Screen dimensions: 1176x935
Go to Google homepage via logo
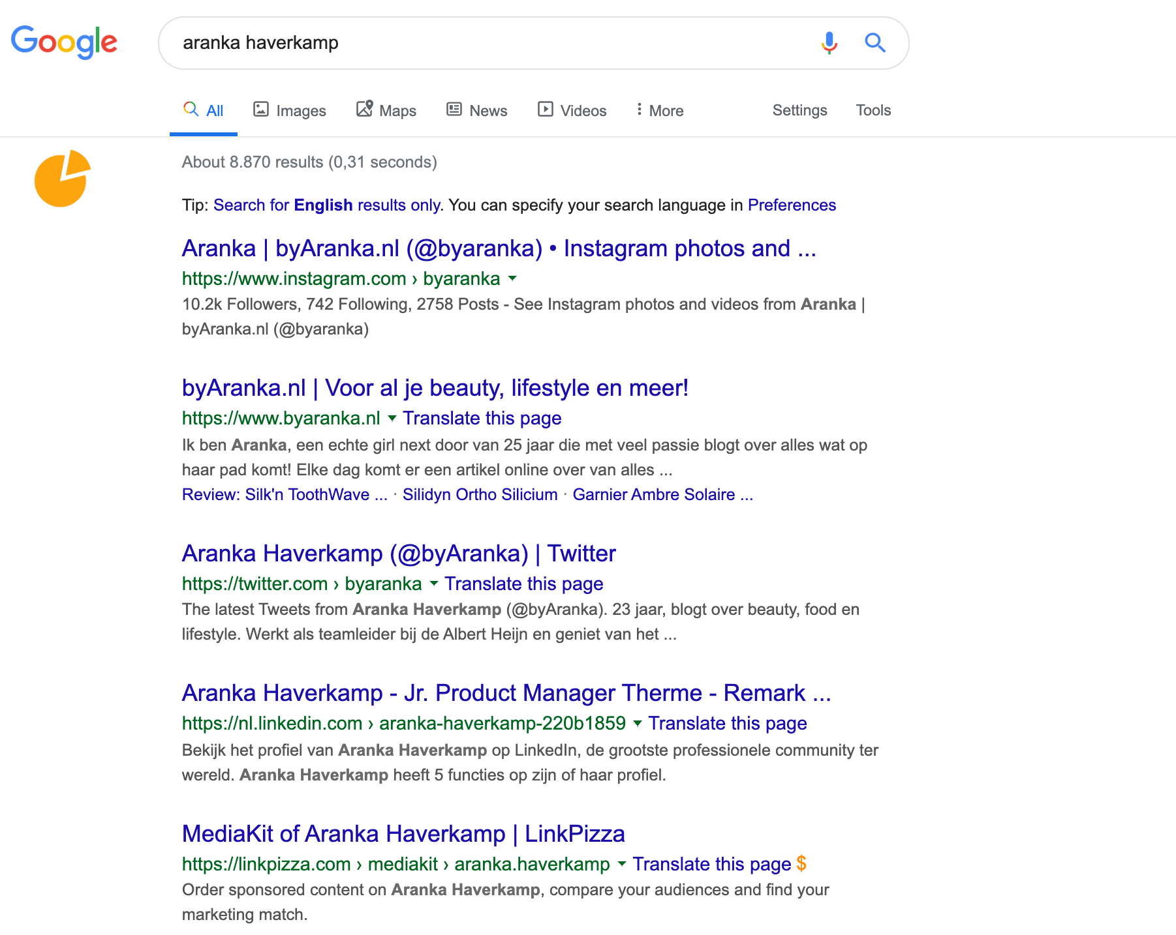click(x=64, y=42)
